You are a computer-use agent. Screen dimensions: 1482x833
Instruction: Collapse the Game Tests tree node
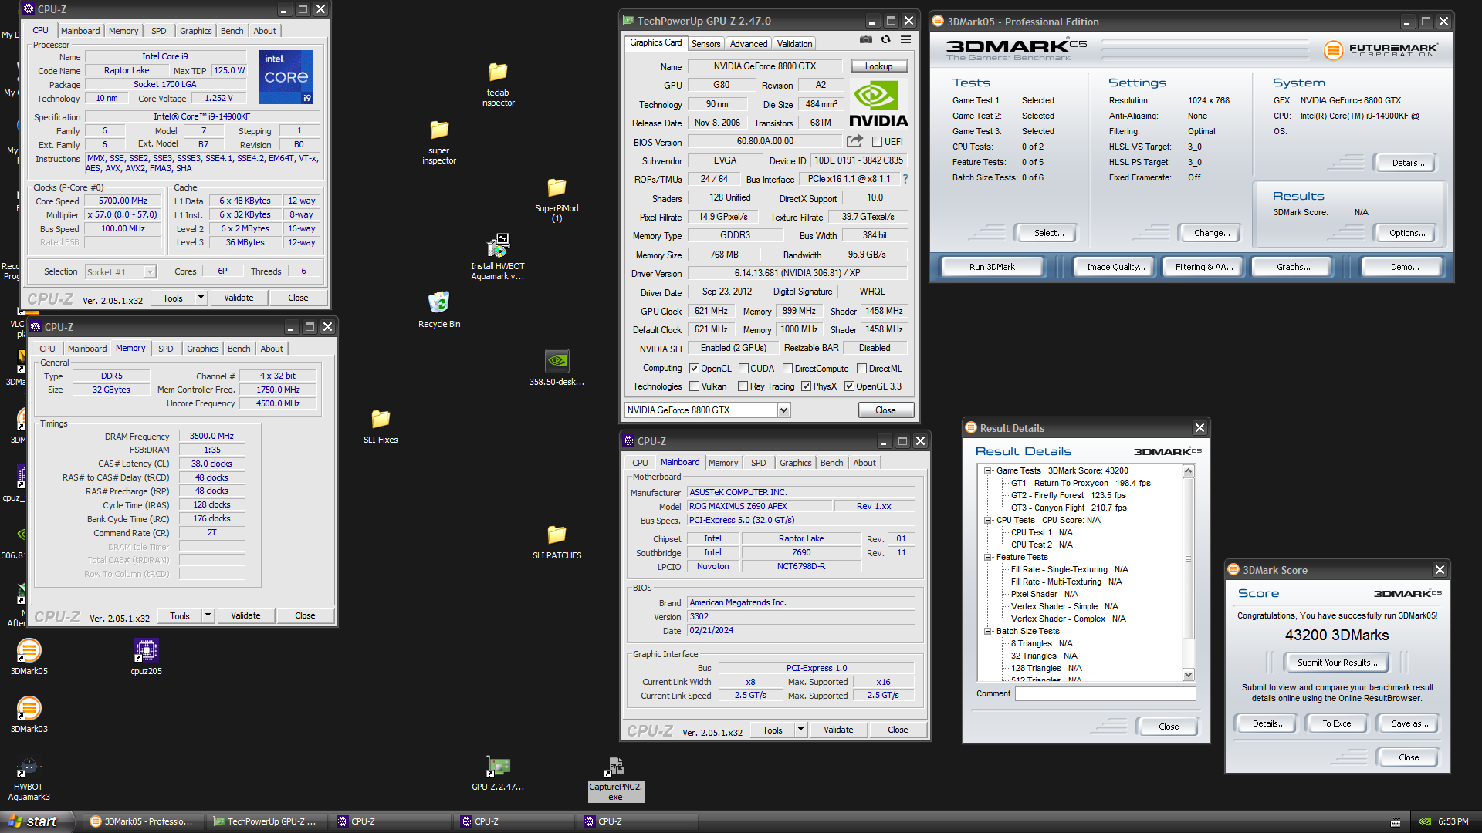coord(987,470)
